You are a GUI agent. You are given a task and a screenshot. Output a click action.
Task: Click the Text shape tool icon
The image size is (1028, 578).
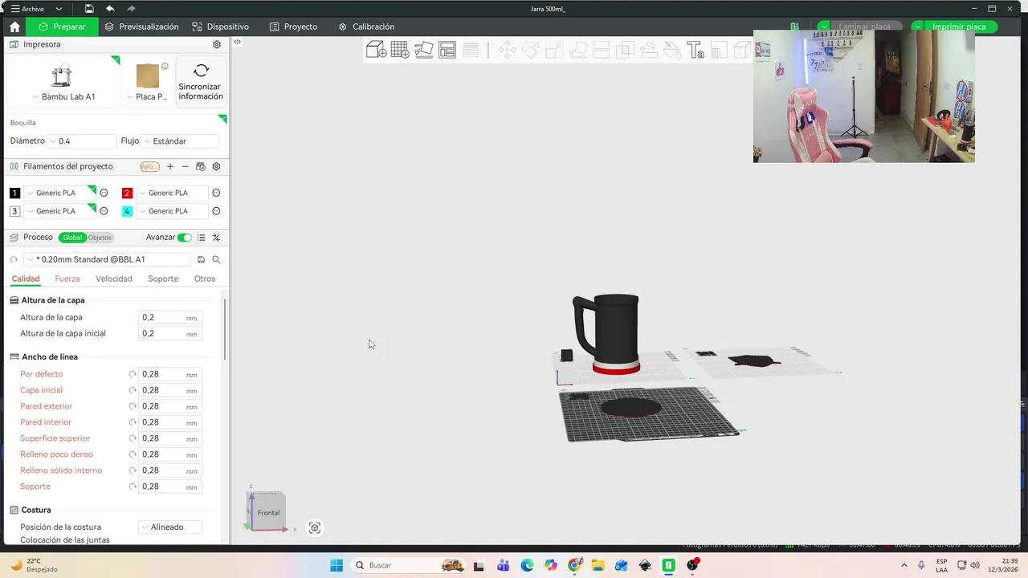(696, 51)
